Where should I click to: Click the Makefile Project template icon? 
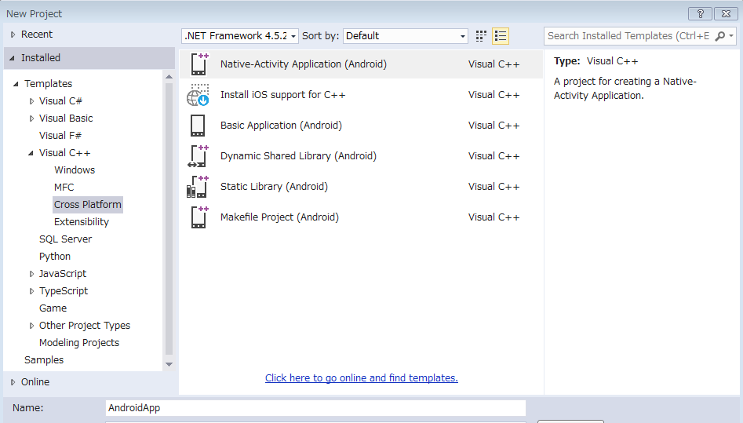199,217
